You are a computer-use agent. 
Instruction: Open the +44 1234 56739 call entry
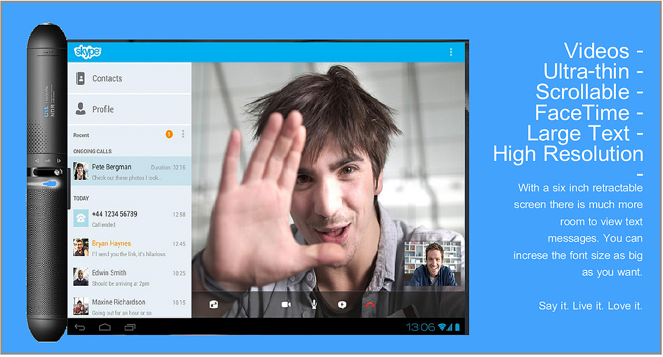click(129, 219)
